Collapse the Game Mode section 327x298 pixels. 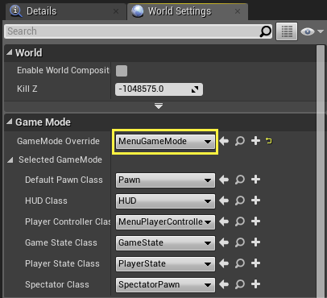[x=10, y=122]
